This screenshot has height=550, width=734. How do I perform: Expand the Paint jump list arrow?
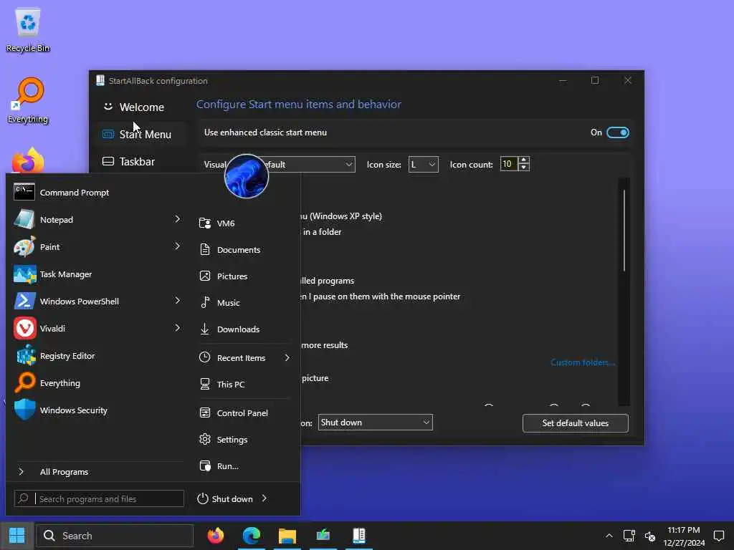[177, 246]
